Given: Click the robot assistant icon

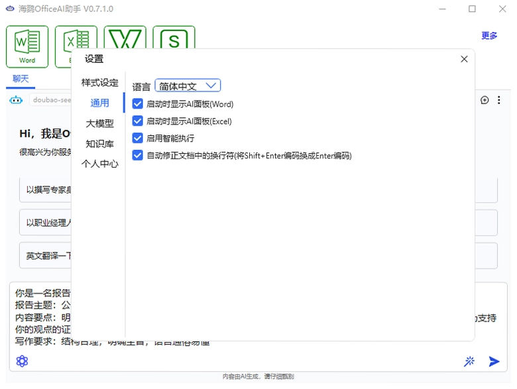Looking at the screenshot, I should (16, 100).
